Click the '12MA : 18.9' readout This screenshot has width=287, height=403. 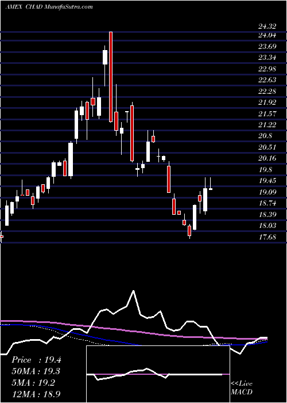36,393
